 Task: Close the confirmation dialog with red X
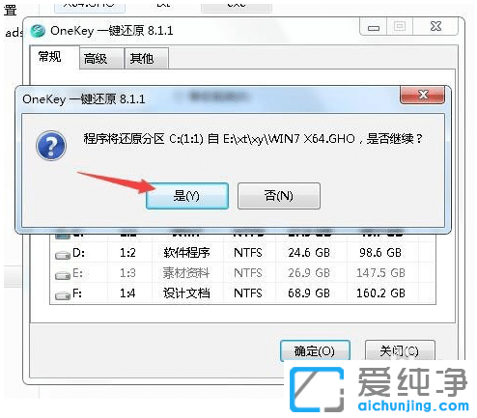[423, 95]
